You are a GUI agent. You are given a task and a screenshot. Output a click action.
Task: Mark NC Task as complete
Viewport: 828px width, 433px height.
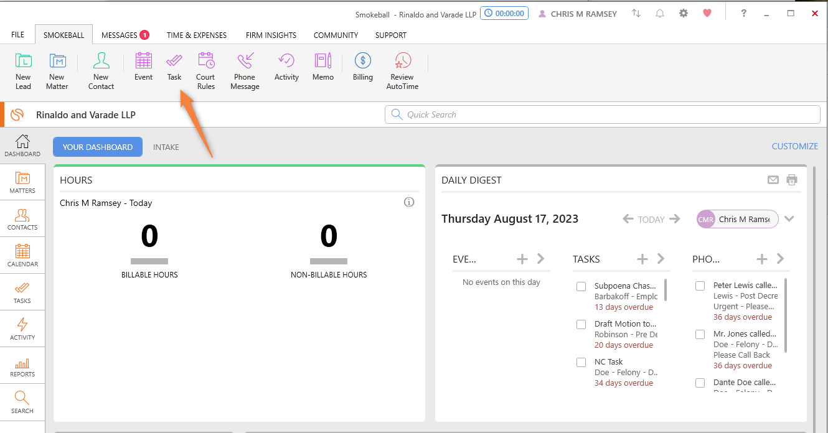(x=581, y=362)
